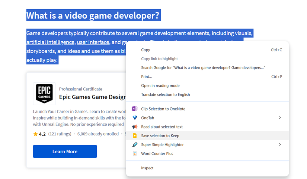This screenshot has width=307, height=179.
Task: Click the Read aloud megaphone icon
Action: (x=135, y=127)
